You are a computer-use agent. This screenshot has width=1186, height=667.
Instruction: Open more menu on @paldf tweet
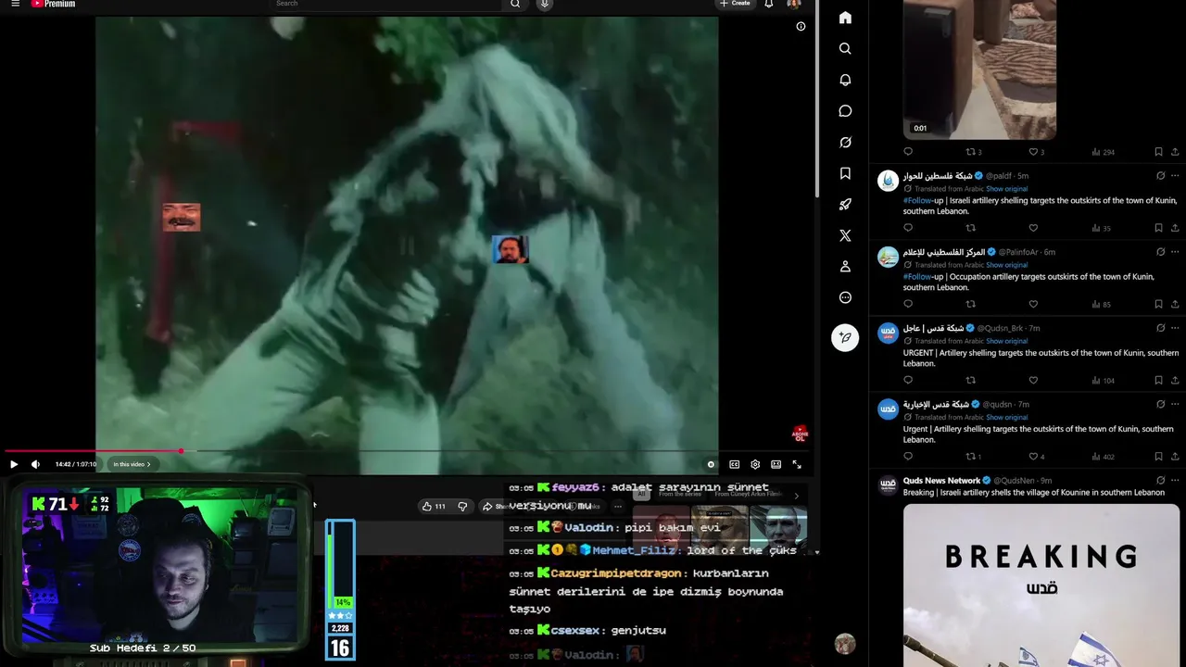tap(1175, 175)
